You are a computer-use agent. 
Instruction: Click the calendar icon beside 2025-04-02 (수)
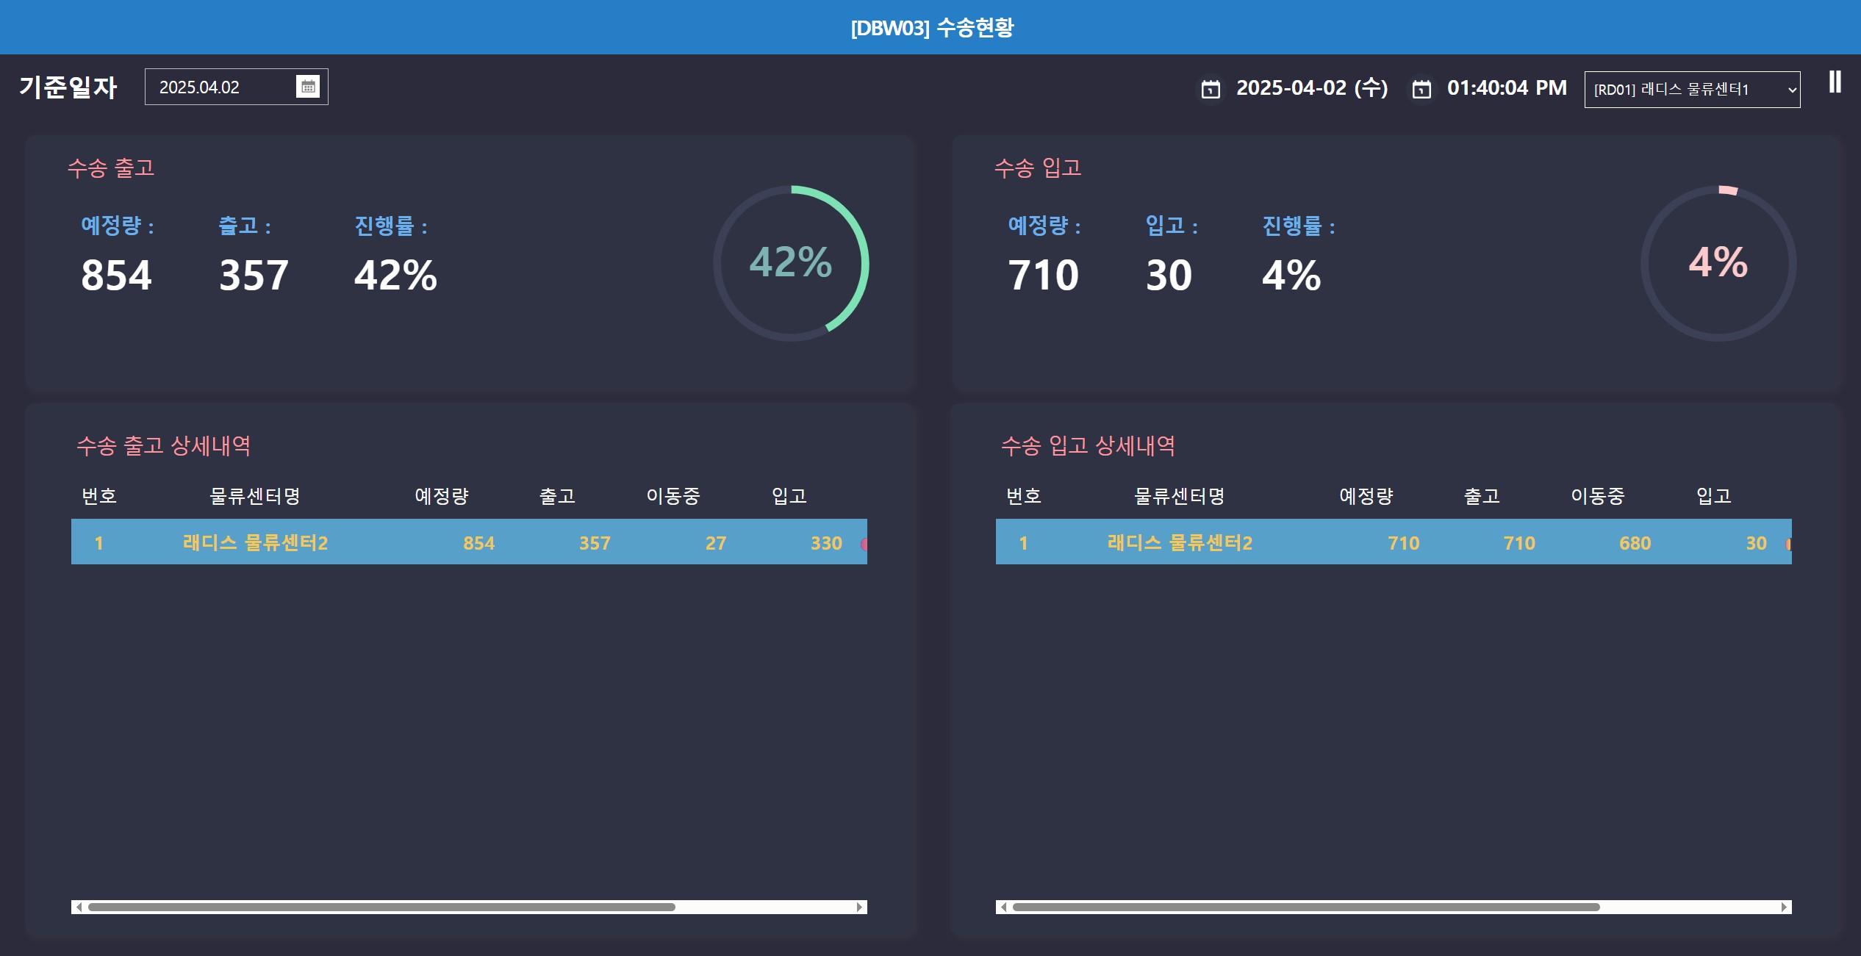pos(1211,89)
